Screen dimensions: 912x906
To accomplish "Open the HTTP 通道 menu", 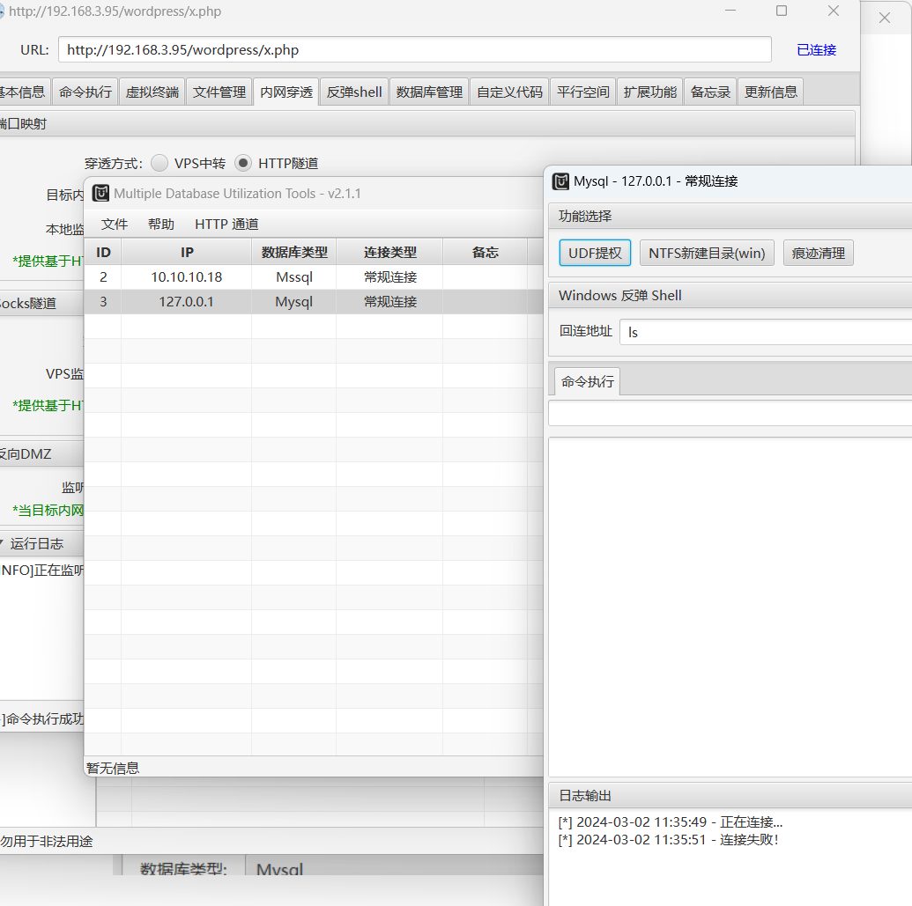I will [x=226, y=225].
